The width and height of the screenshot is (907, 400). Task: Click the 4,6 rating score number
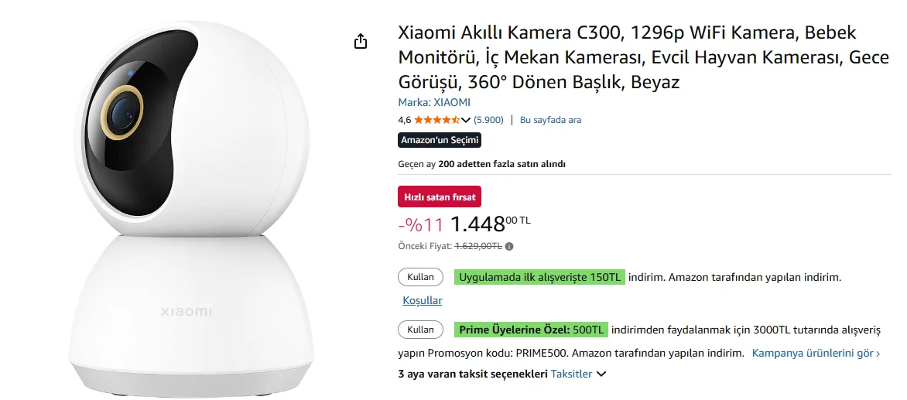point(404,120)
